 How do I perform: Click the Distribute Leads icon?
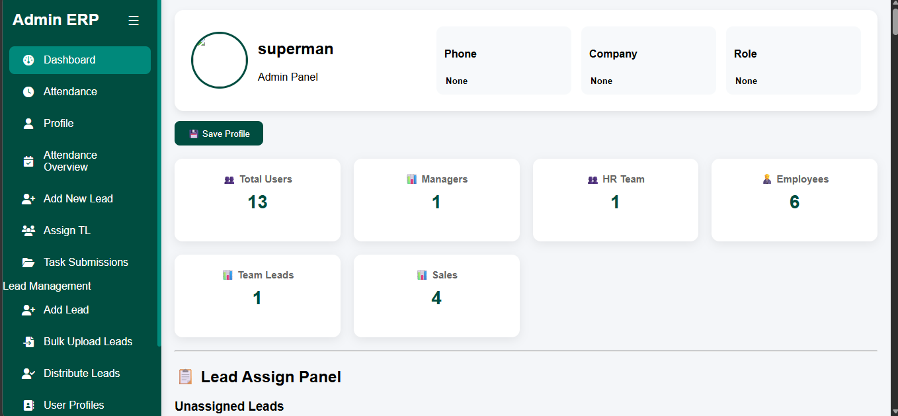point(28,373)
